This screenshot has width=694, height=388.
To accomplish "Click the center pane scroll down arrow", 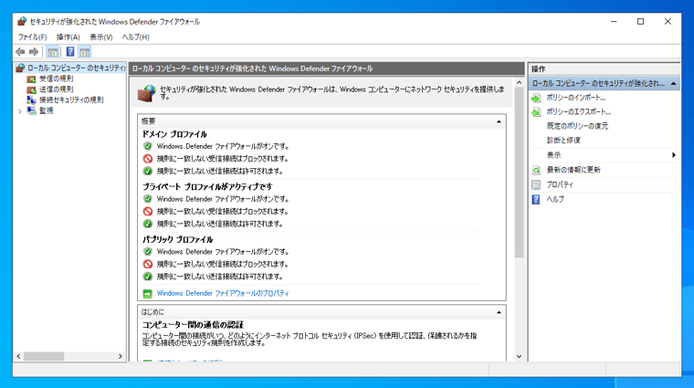I will point(520,357).
